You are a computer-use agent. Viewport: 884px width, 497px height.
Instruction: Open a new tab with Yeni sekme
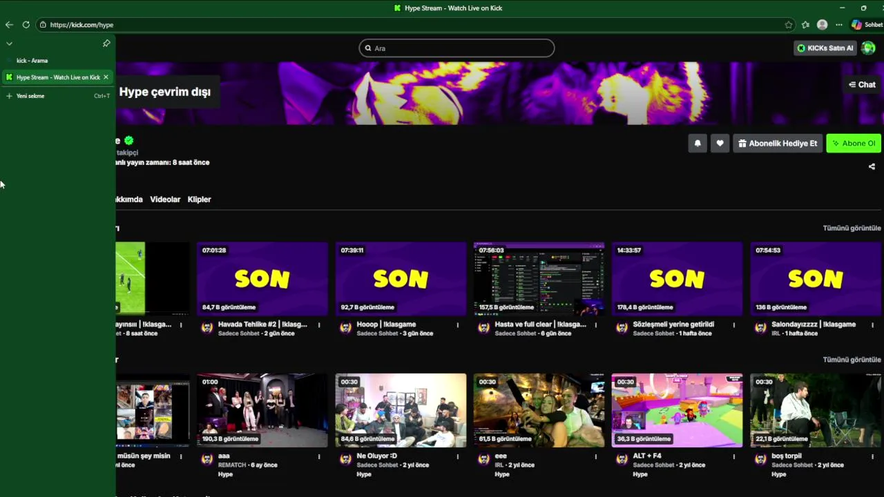[57, 96]
